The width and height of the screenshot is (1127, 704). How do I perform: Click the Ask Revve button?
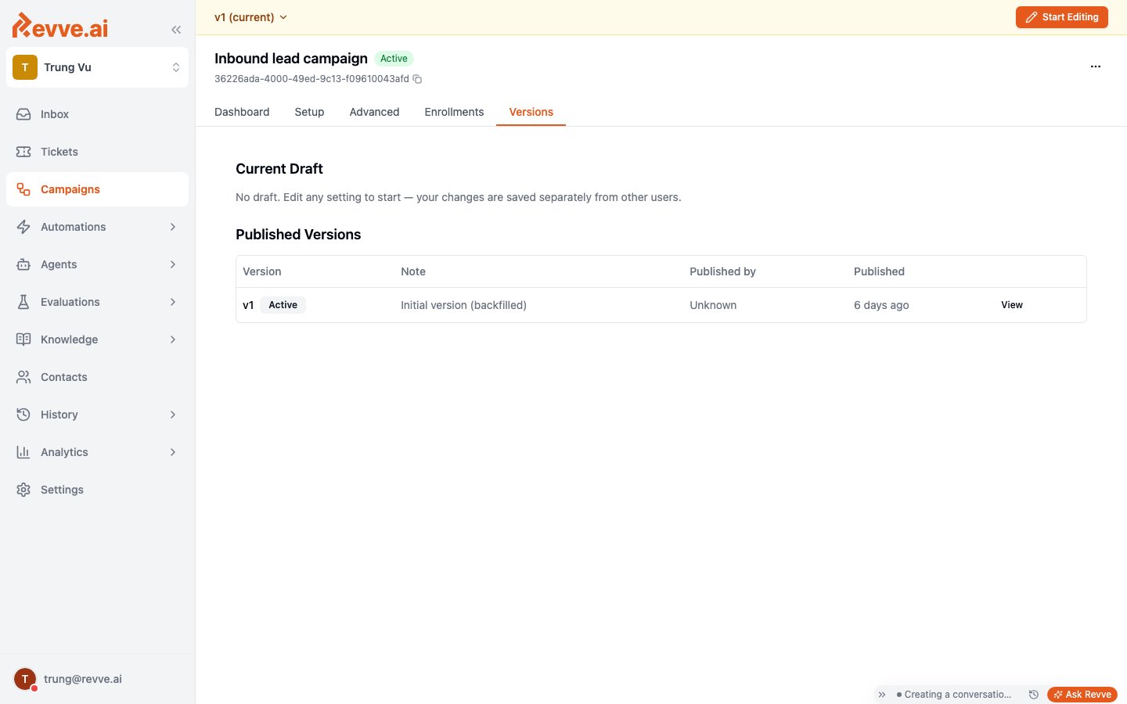(x=1082, y=695)
